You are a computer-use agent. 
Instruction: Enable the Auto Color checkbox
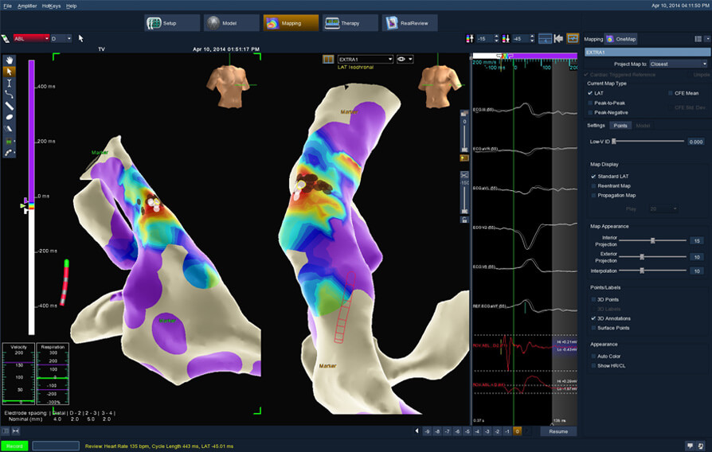click(x=593, y=356)
